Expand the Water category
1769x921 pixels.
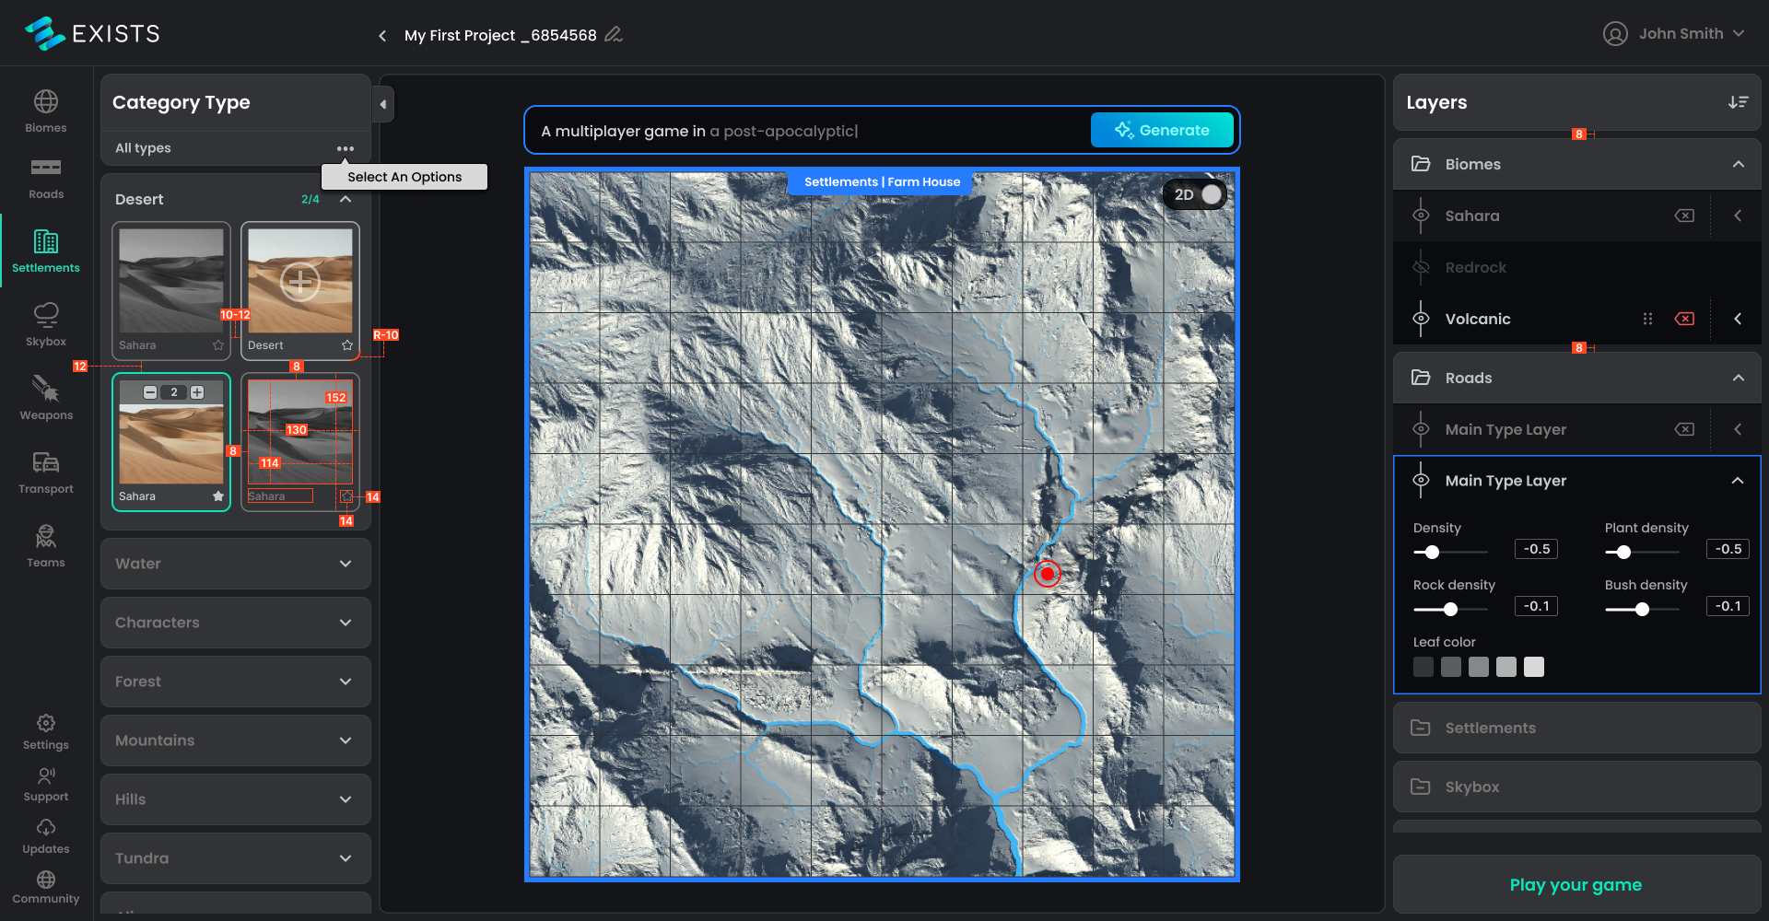pyautogui.click(x=346, y=564)
